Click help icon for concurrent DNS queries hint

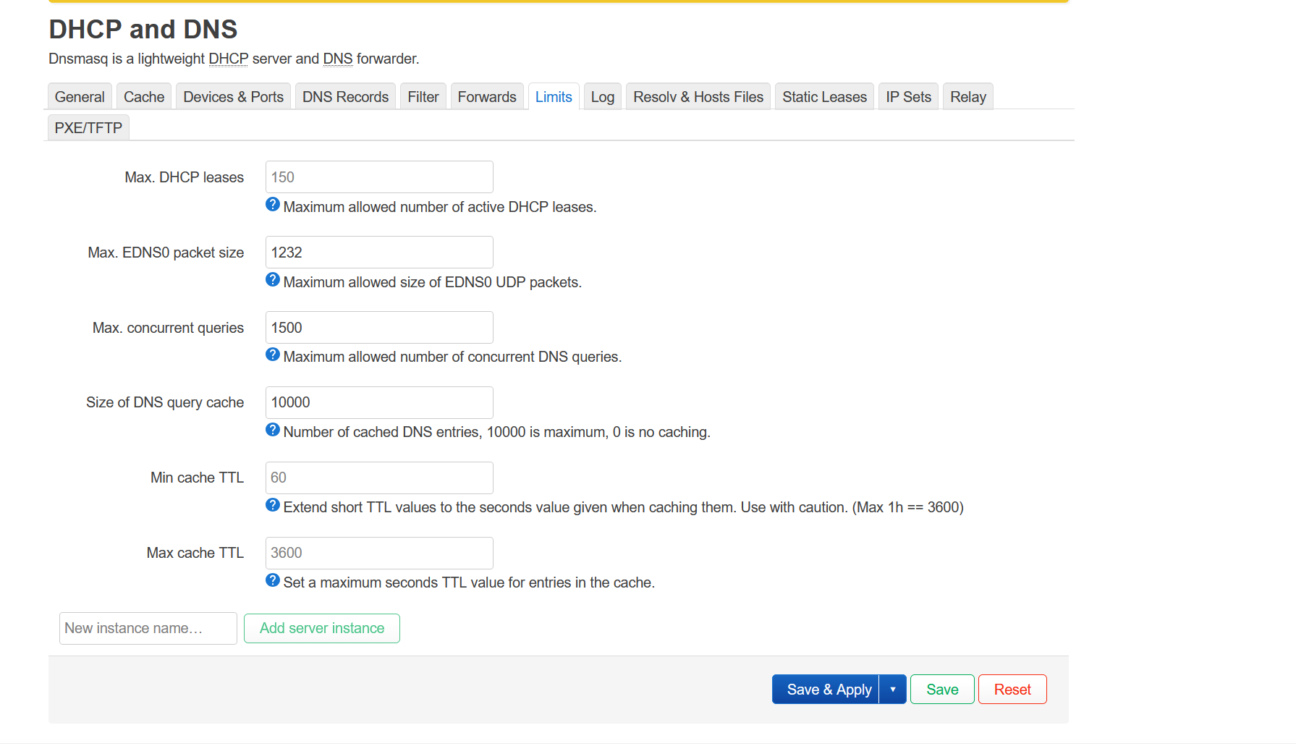(273, 355)
